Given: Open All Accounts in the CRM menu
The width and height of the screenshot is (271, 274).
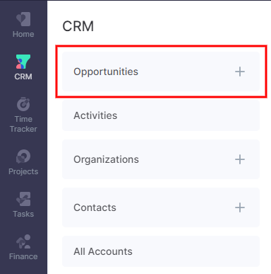Looking at the screenshot, I should pyautogui.click(x=161, y=251).
